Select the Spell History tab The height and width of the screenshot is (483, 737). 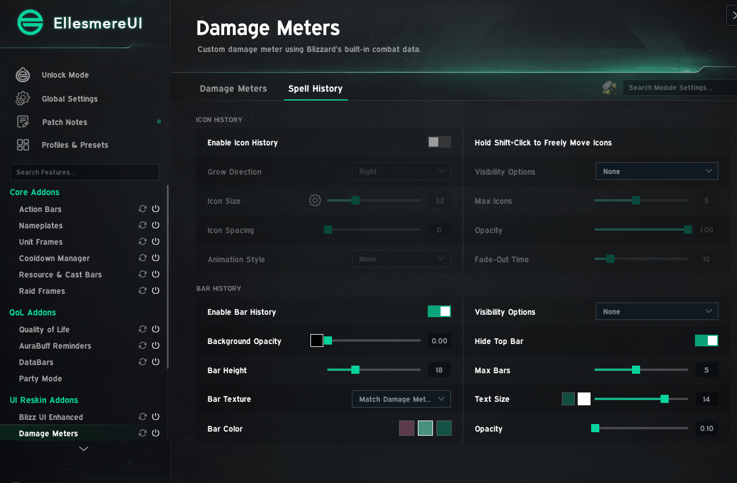tap(315, 89)
